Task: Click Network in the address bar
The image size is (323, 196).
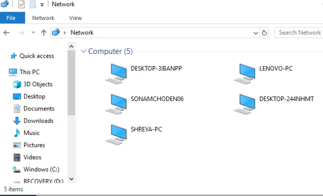Action: tap(82, 32)
